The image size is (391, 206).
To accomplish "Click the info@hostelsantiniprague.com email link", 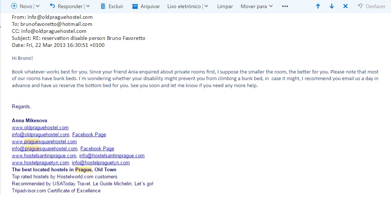I will click(112, 155).
